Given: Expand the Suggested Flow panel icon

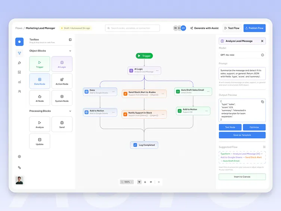Looking at the screenshot, I should 264,147.
